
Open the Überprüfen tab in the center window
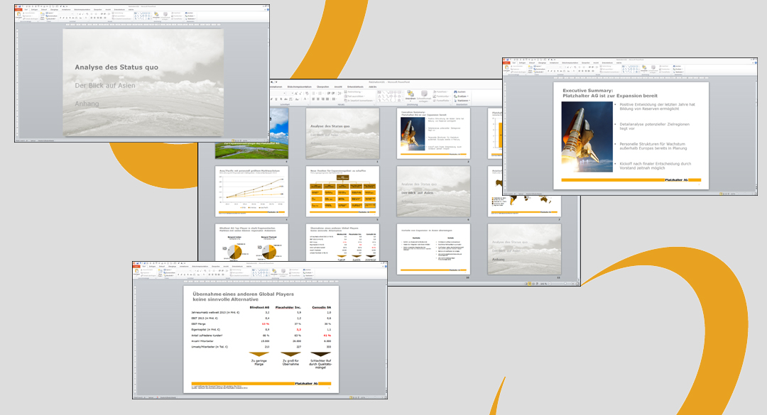[x=323, y=87]
